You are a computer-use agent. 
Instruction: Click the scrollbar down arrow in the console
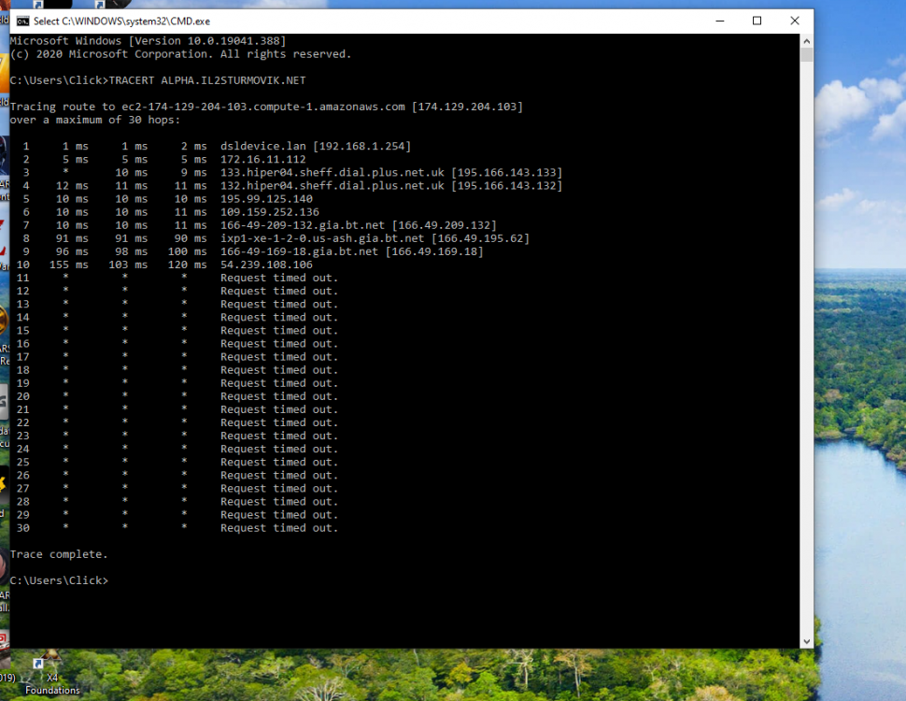coord(804,640)
